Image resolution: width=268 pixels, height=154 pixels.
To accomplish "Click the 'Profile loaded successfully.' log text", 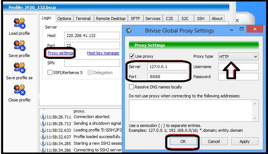I will (97, 137).
